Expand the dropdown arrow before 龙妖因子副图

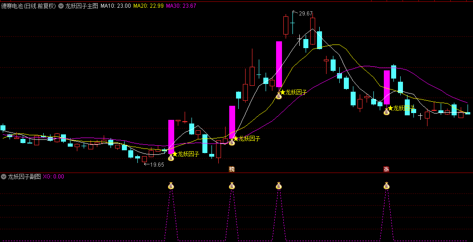[4, 177]
